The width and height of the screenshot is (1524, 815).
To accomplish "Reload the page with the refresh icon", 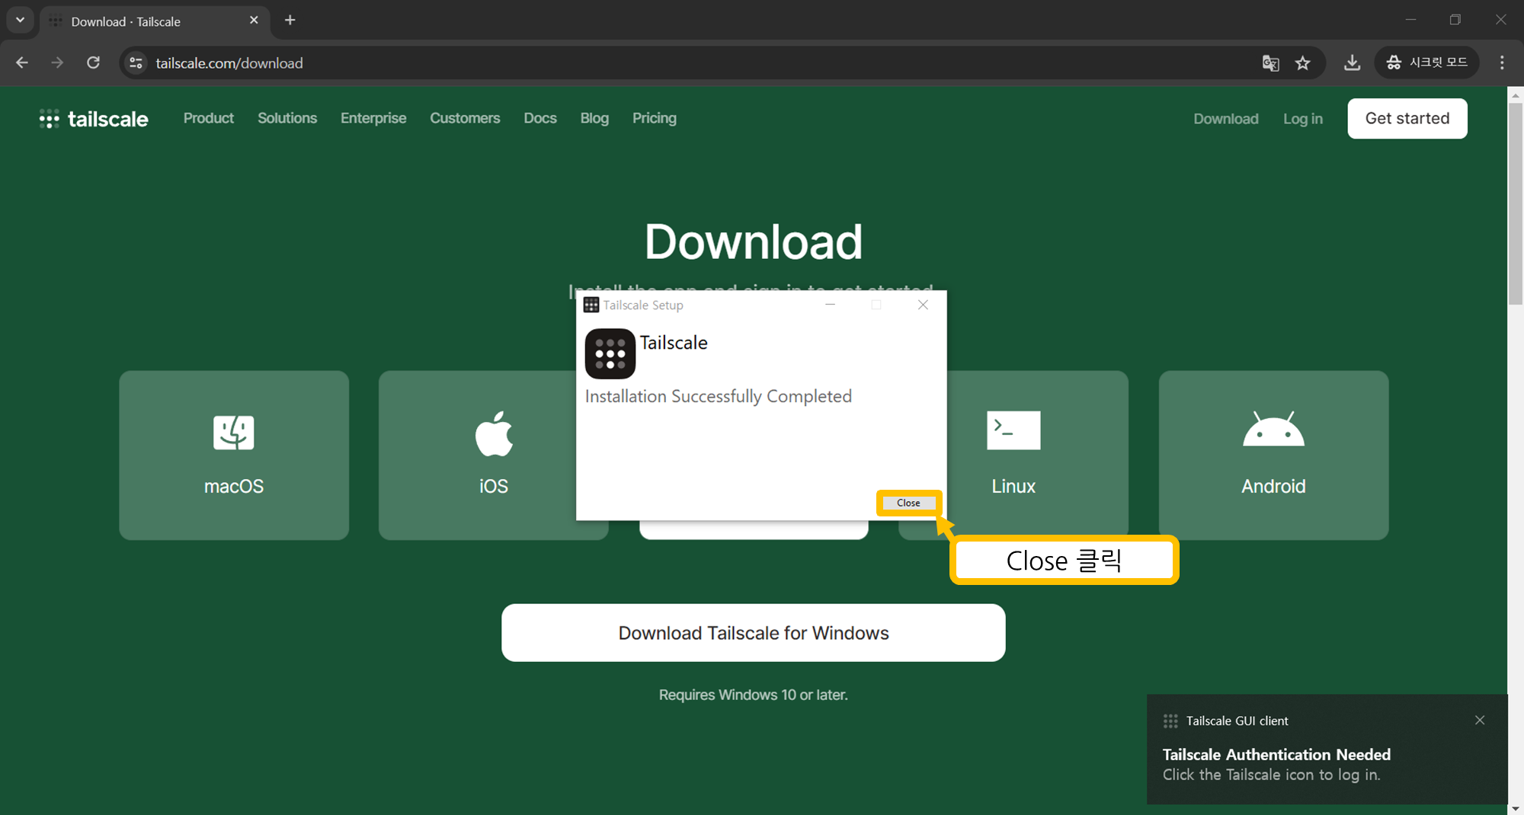I will tap(93, 62).
